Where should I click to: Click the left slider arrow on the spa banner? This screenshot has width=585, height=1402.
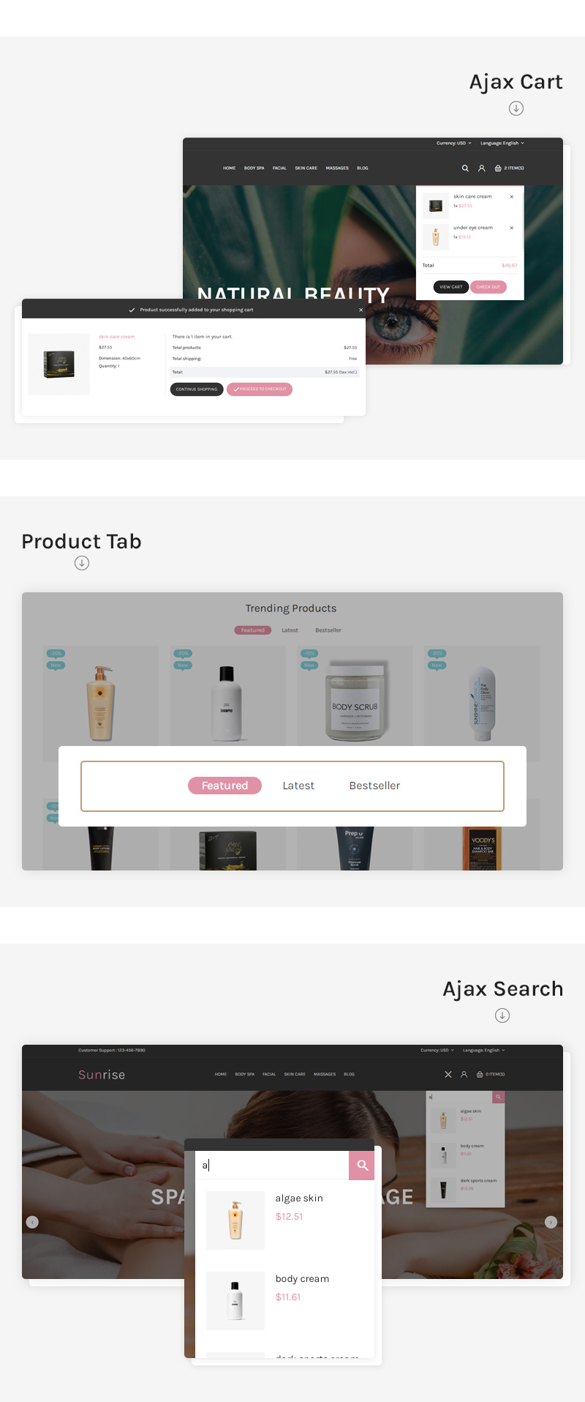[x=32, y=1222]
